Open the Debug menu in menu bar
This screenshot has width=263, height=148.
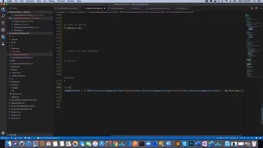52,1
